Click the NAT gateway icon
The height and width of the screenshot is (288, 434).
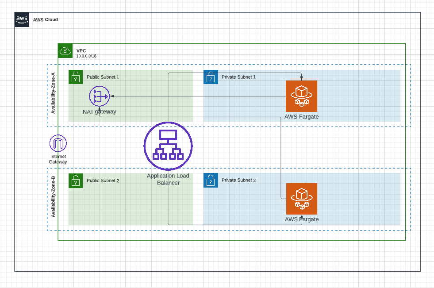coord(99,96)
